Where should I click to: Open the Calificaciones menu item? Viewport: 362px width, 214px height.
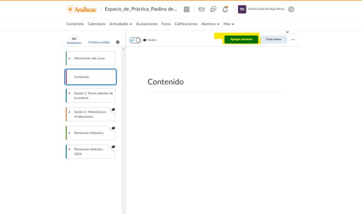[x=186, y=24]
